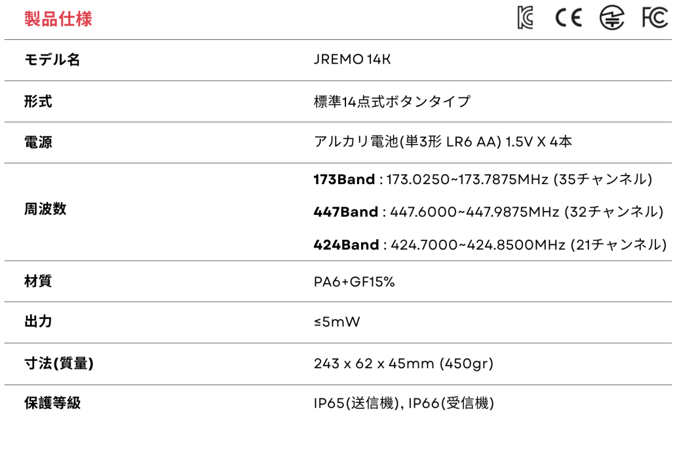The image size is (675, 450).
Task: Select the 材質 row label
Action: click(x=38, y=282)
